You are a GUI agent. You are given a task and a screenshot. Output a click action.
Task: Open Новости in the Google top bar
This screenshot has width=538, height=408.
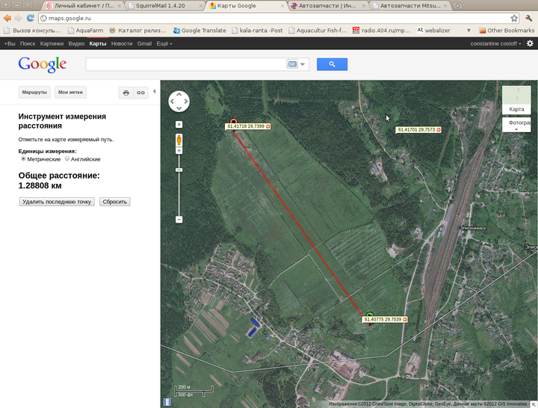pyautogui.click(x=121, y=43)
